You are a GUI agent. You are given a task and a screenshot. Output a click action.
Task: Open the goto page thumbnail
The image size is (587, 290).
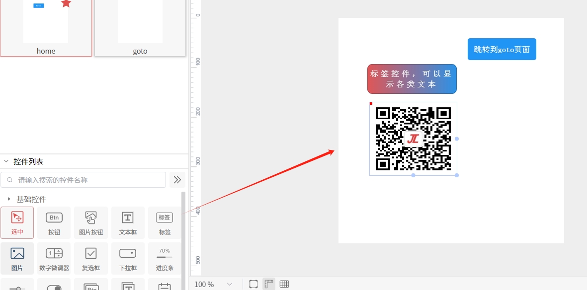point(140,28)
